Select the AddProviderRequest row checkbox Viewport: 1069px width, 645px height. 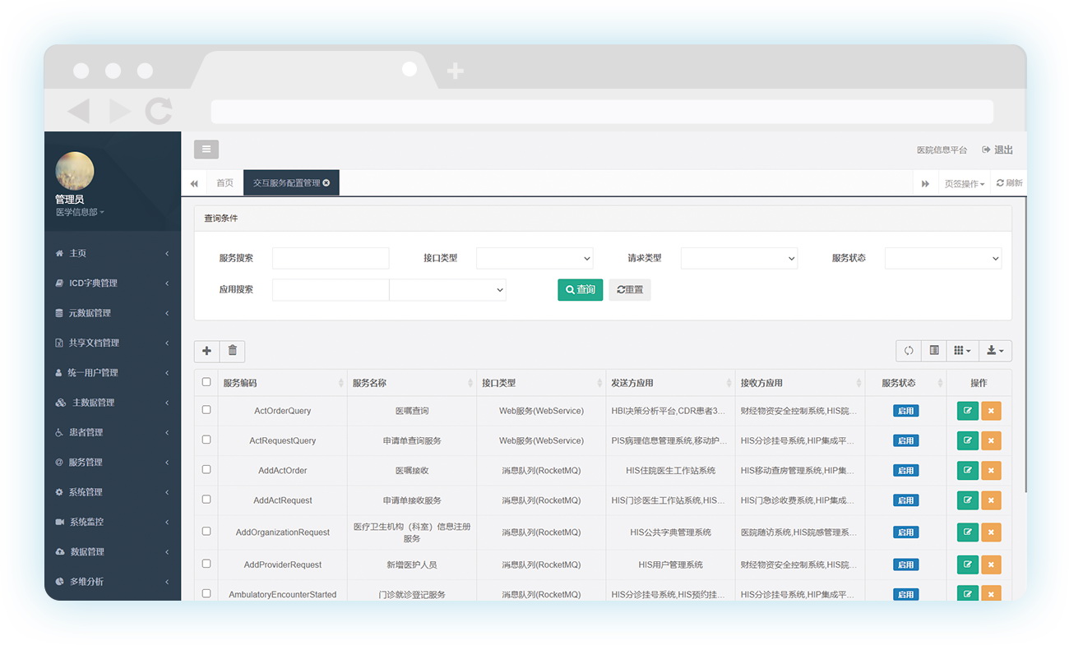point(206,564)
